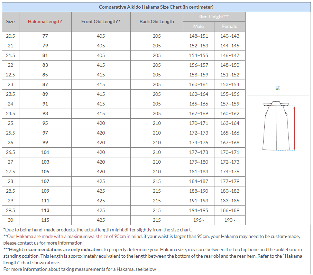Click the chart title bar at top

(156, 7)
